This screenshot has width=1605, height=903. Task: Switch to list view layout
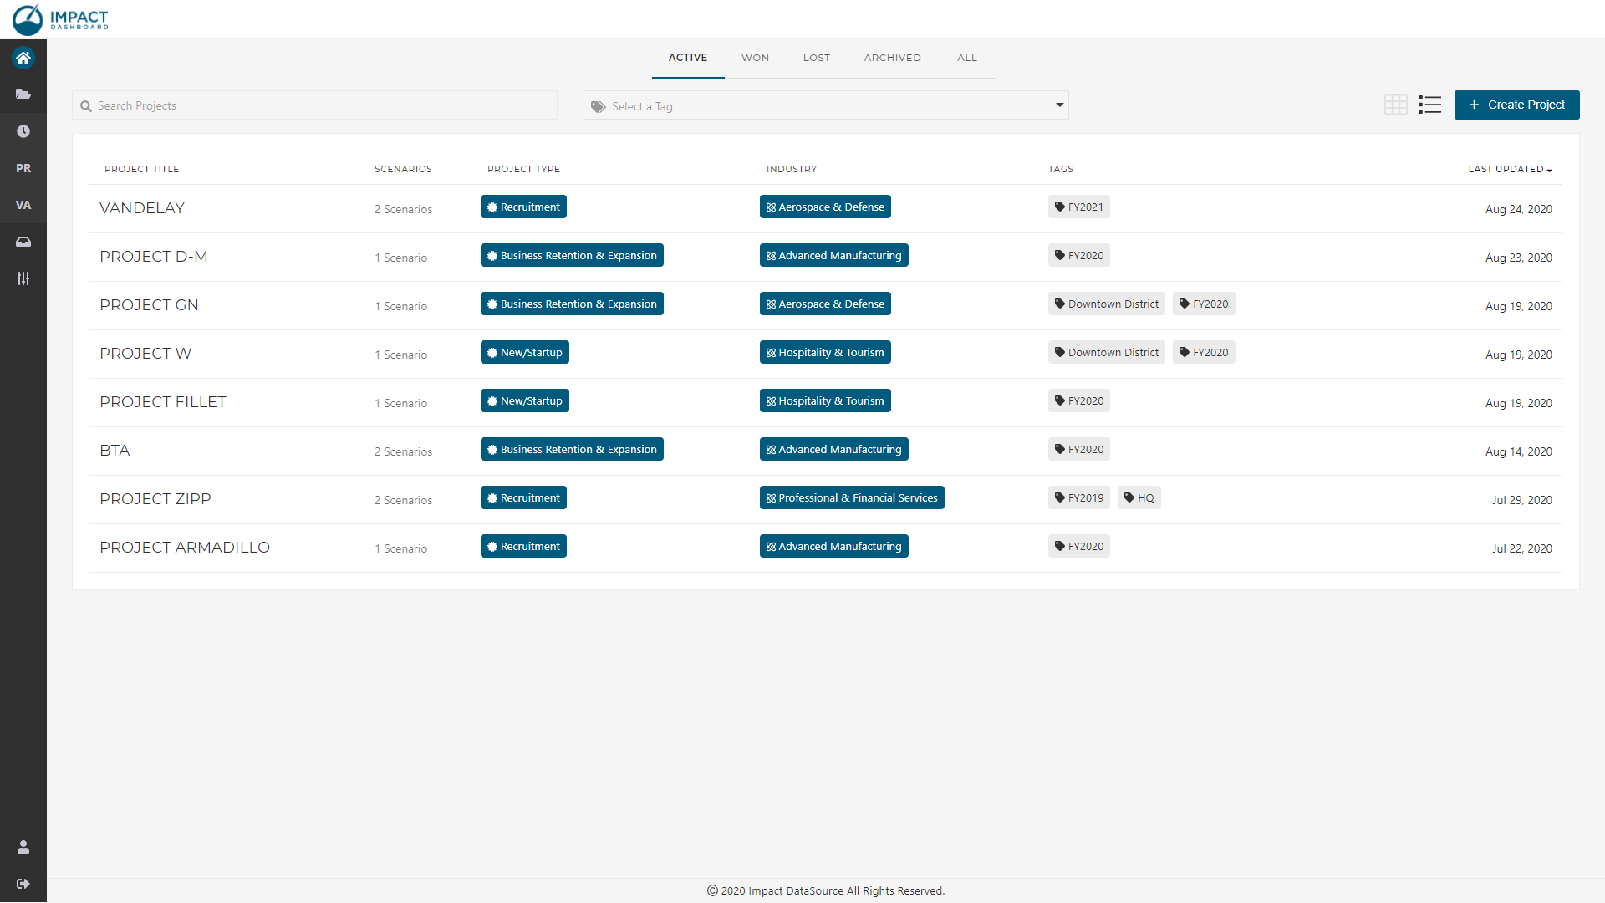click(1429, 105)
